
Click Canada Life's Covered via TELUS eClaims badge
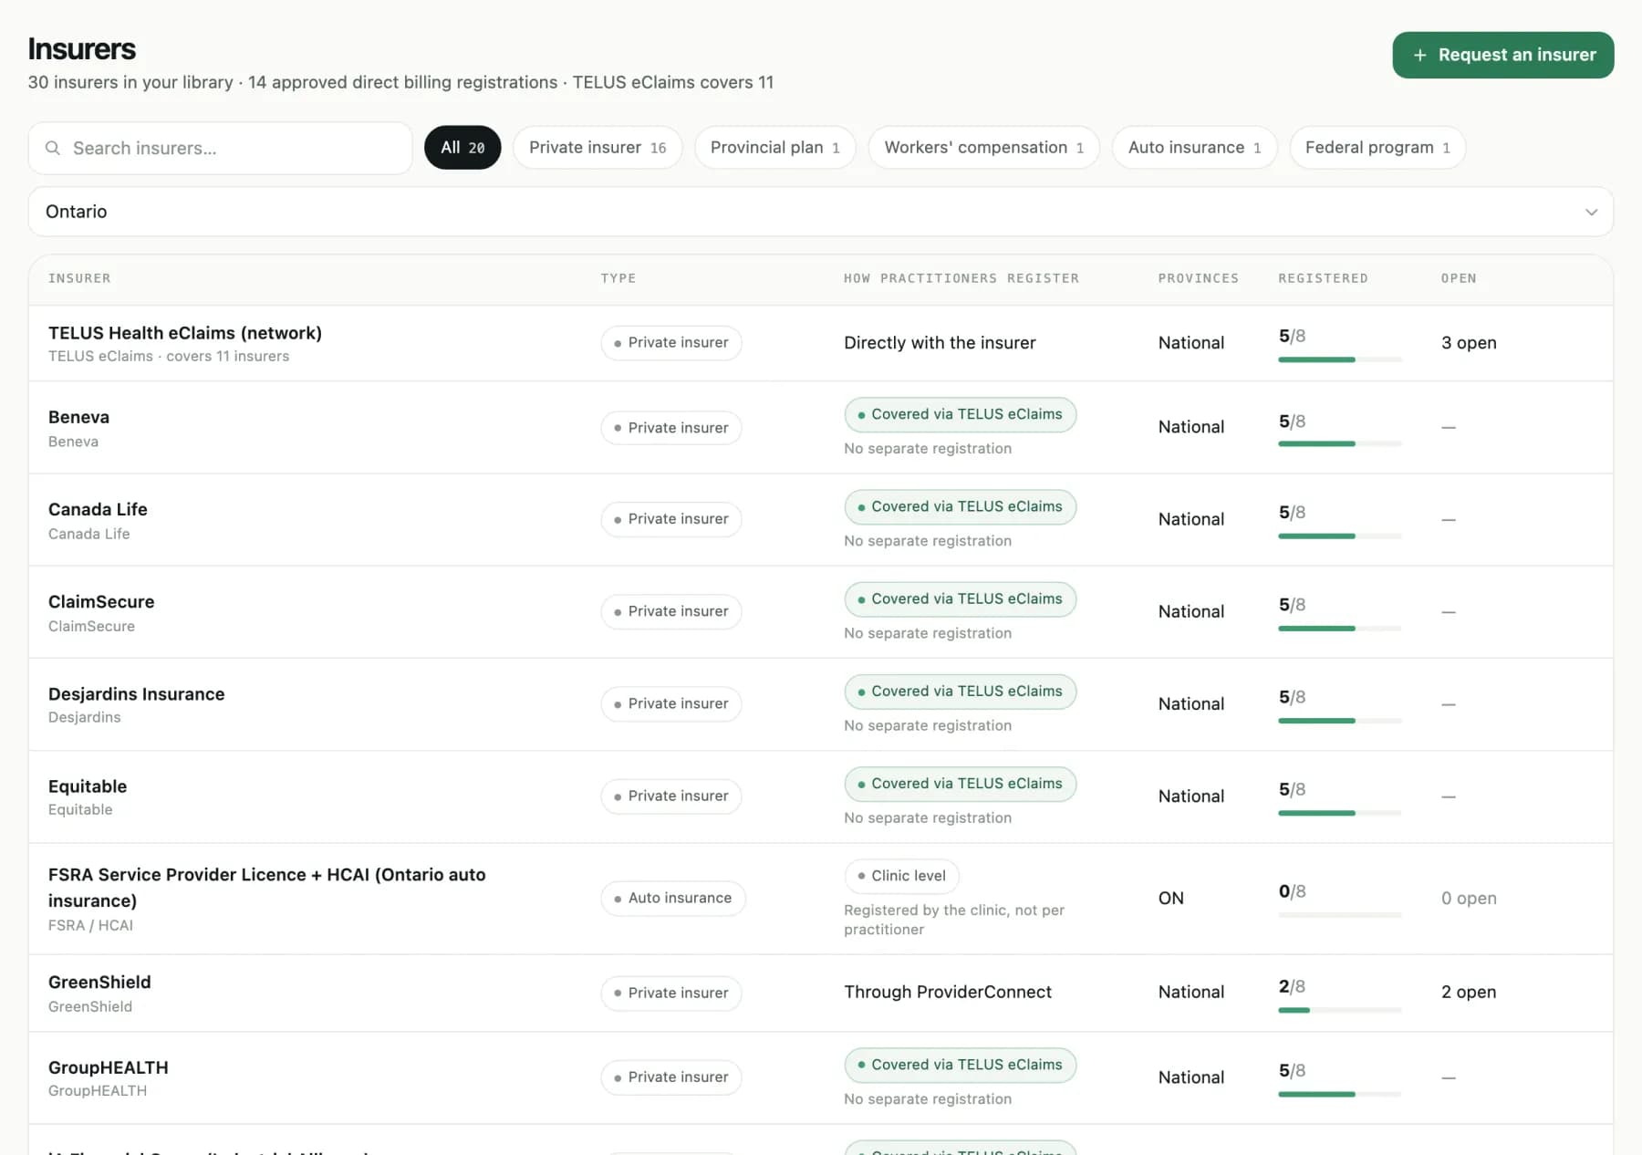coord(960,506)
